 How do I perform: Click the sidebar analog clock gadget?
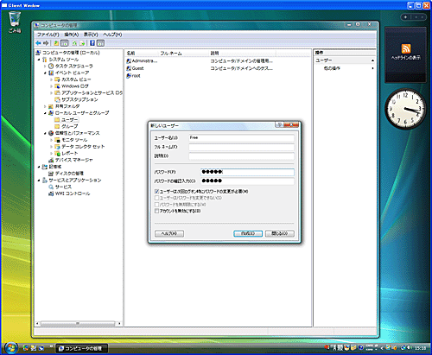405,109
